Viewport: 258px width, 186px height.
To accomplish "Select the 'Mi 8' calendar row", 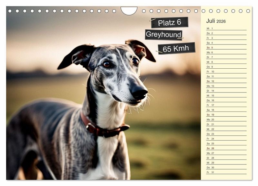I will point(226,62).
